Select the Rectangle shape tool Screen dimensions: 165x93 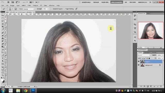[x=3, y=64]
